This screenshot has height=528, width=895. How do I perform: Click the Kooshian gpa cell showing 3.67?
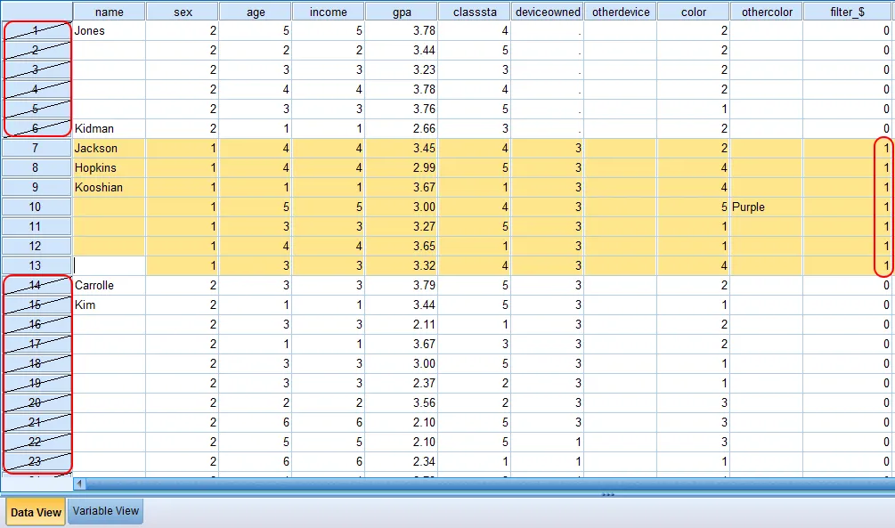tap(401, 187)
